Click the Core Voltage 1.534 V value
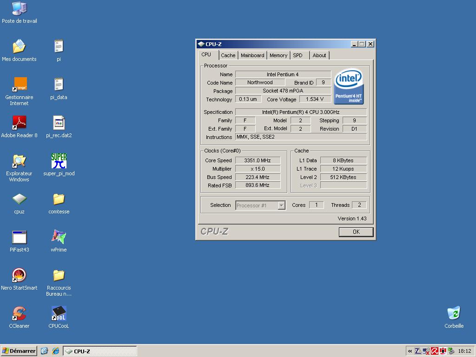This screenshot has width=476, height=357. point(315,99)
